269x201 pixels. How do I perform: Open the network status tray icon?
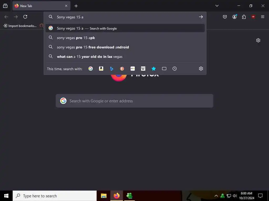[229, 196]
